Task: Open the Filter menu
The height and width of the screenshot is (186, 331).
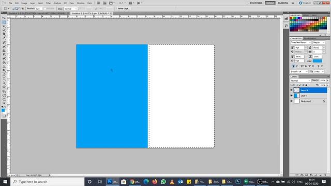Action: coord(48,3)
